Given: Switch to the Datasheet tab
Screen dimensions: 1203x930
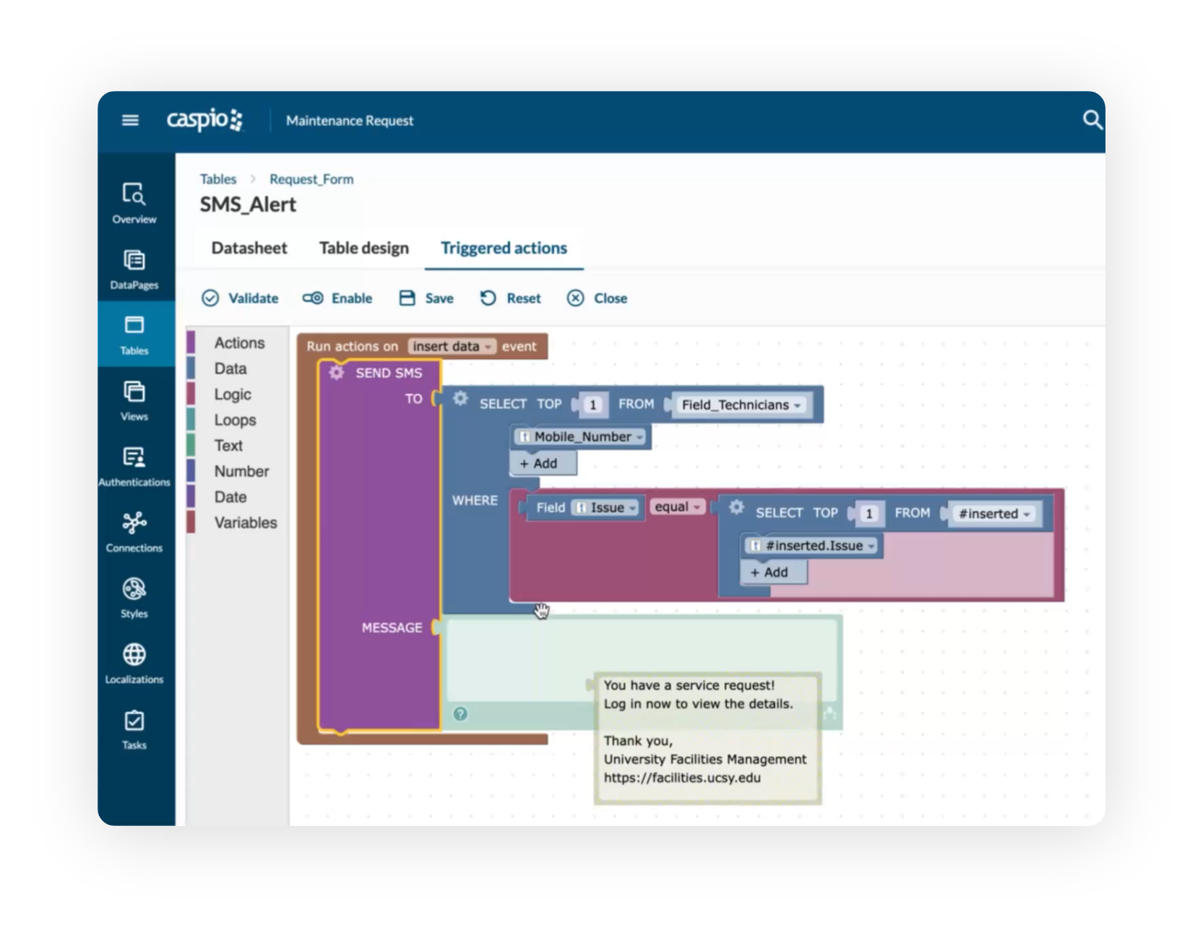Looking at the screenshot, I should tap(249, 248).
